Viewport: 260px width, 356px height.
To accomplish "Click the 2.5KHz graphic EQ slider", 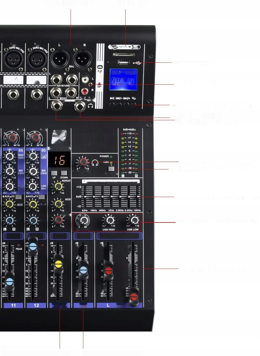I will [120, 197].
